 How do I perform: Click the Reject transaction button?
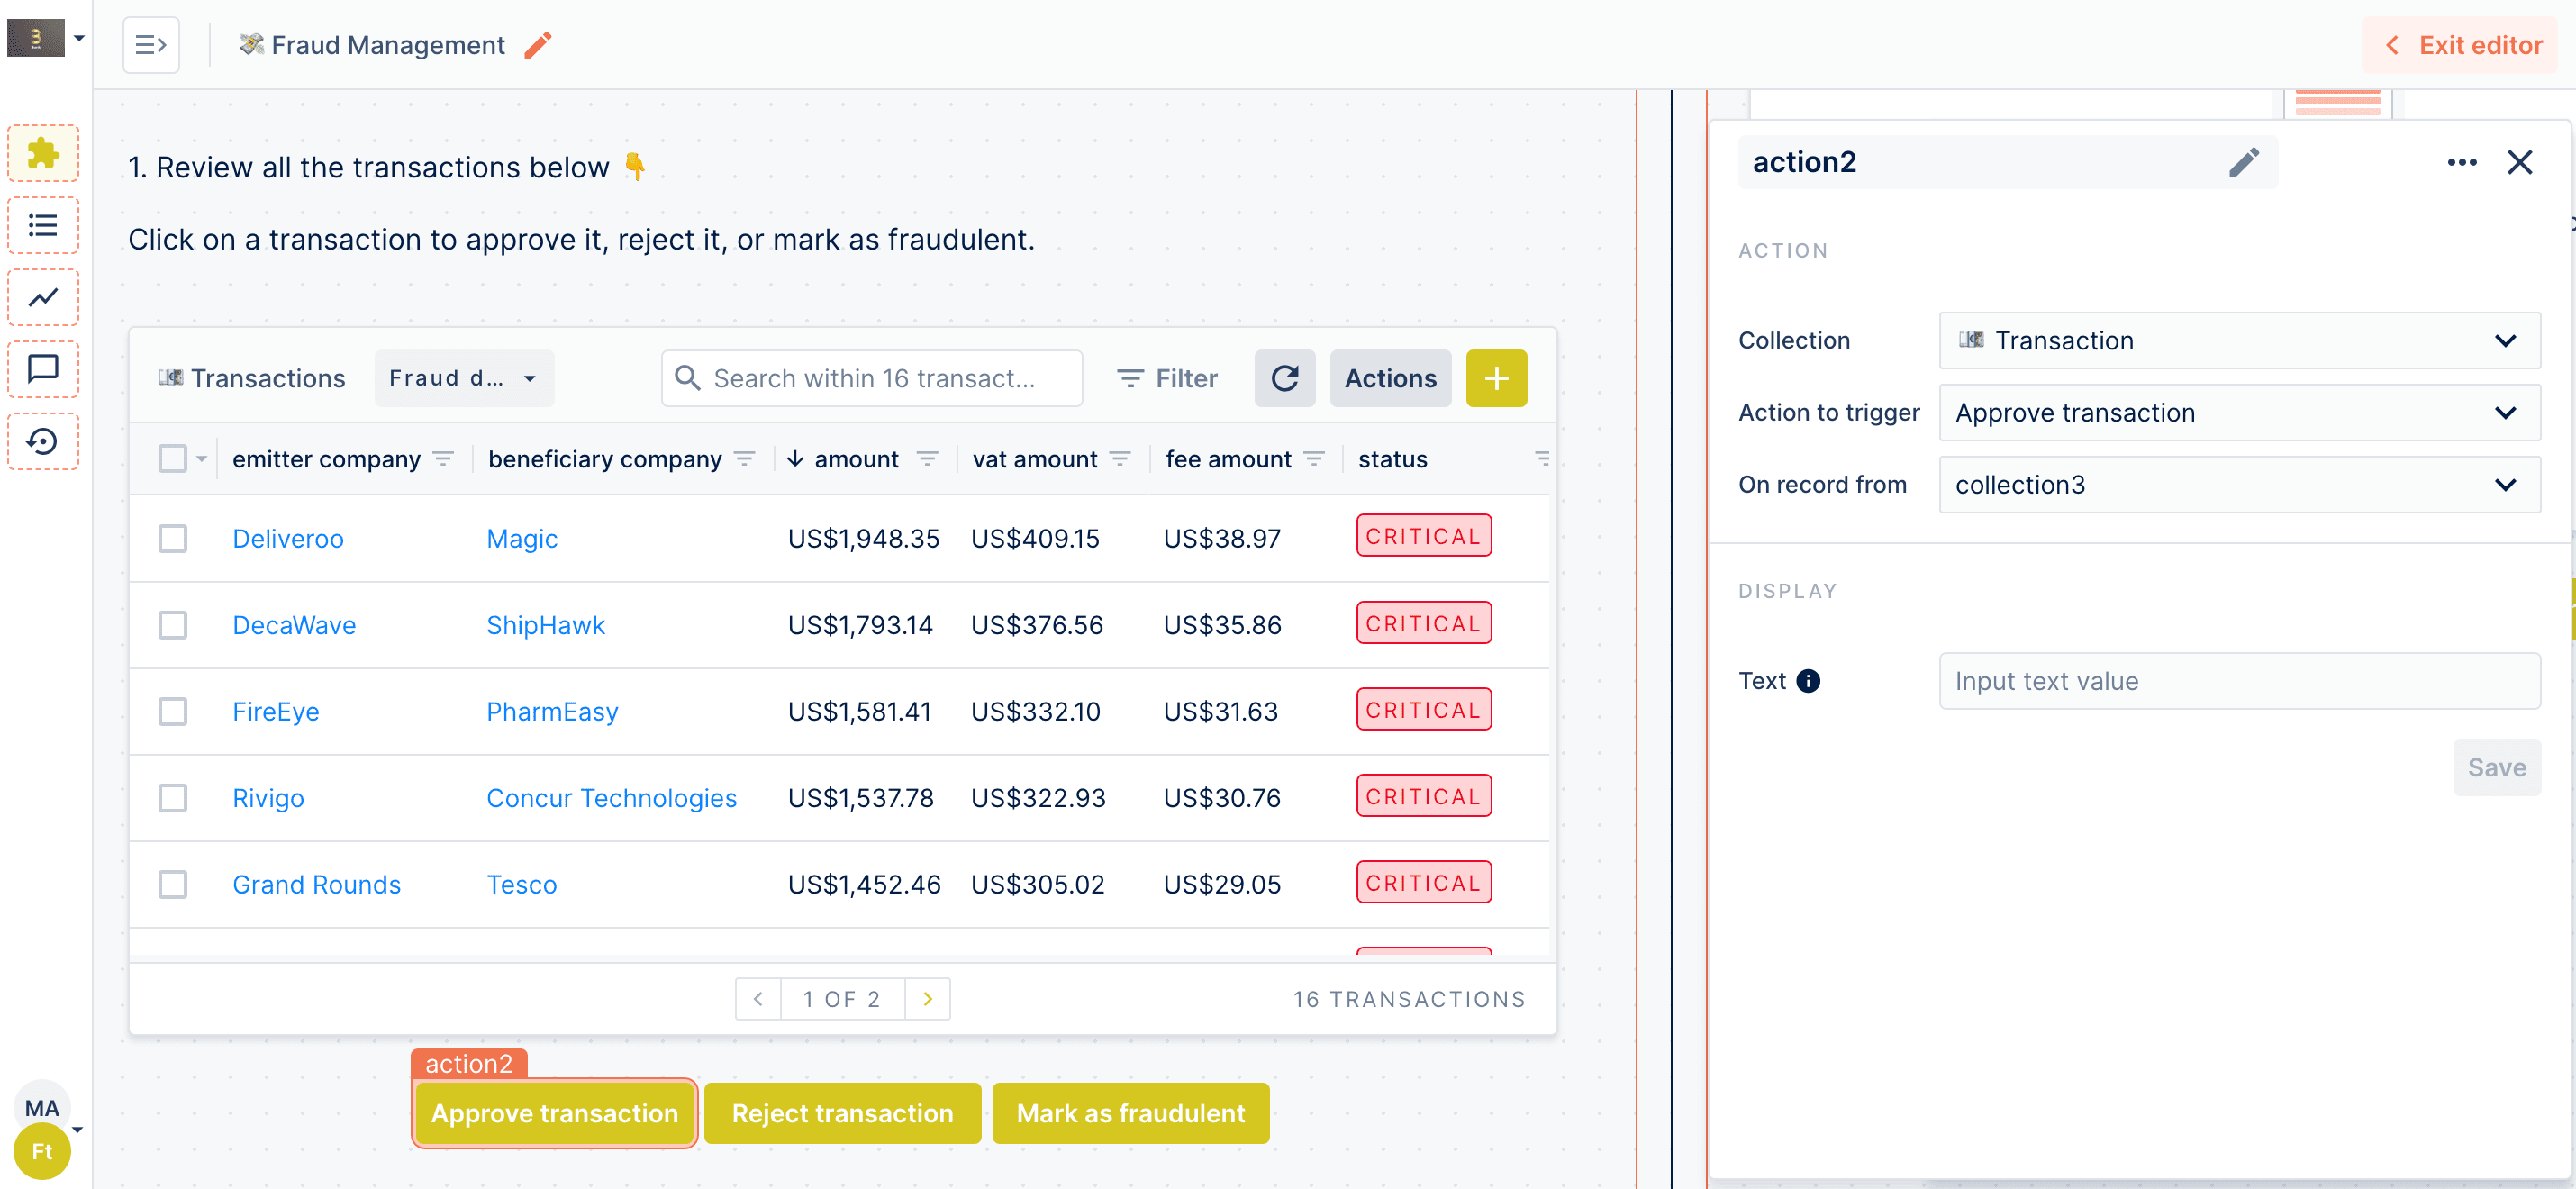click(x=842, y=1113)
